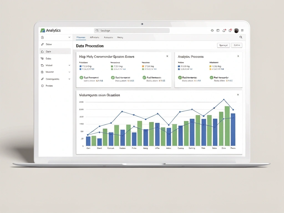Select the Weoly tab
Image resolution: width=284 pixels, height=213 pixels.
pos(120,37)
